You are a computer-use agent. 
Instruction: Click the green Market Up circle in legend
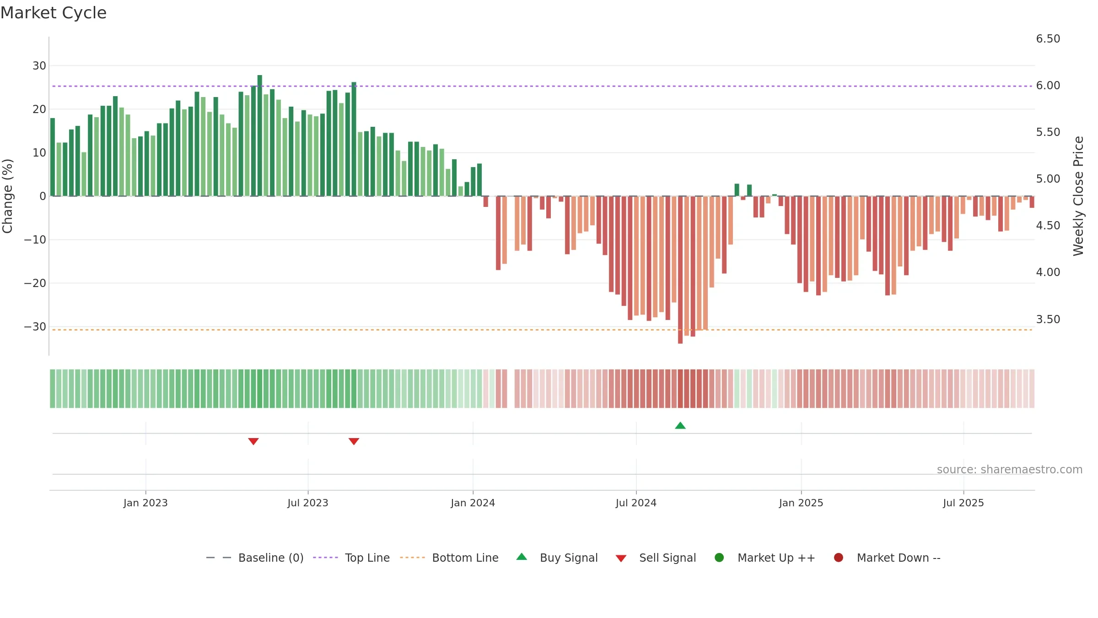tap(719, 558)
